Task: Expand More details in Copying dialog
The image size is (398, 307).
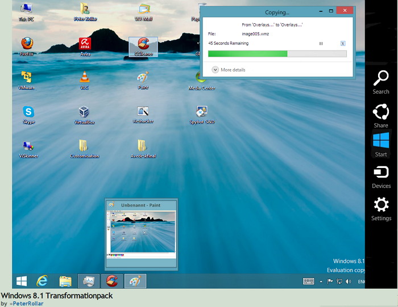Action: pos(229,70)
